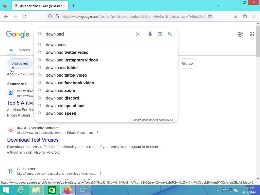Choose 'download discord' suggestion
260x195 pixels.
click(106, 98)
